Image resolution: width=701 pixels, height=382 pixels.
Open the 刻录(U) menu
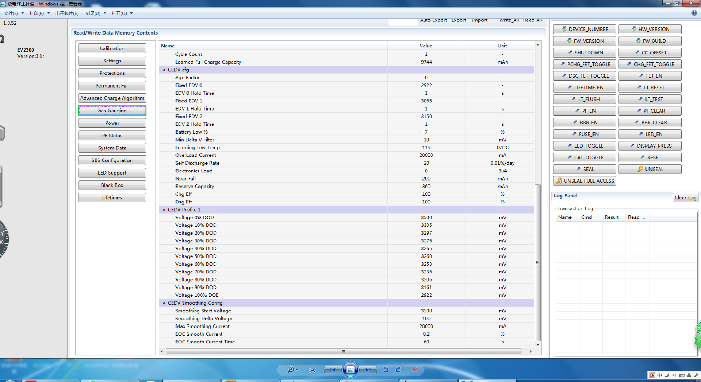(x=96, y=13)
